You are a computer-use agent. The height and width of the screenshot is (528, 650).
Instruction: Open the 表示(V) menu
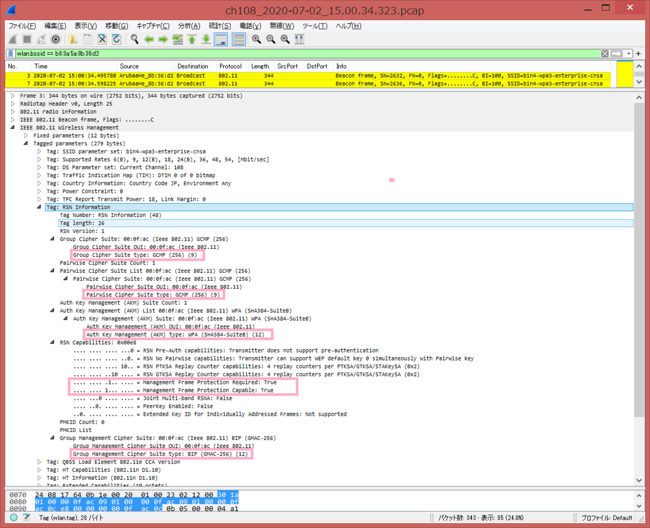(86, 26)
